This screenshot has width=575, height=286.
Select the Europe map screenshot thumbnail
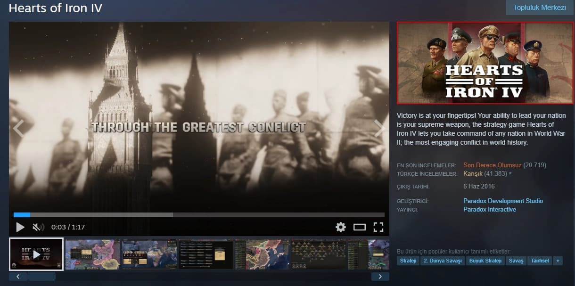coord(93,254)
